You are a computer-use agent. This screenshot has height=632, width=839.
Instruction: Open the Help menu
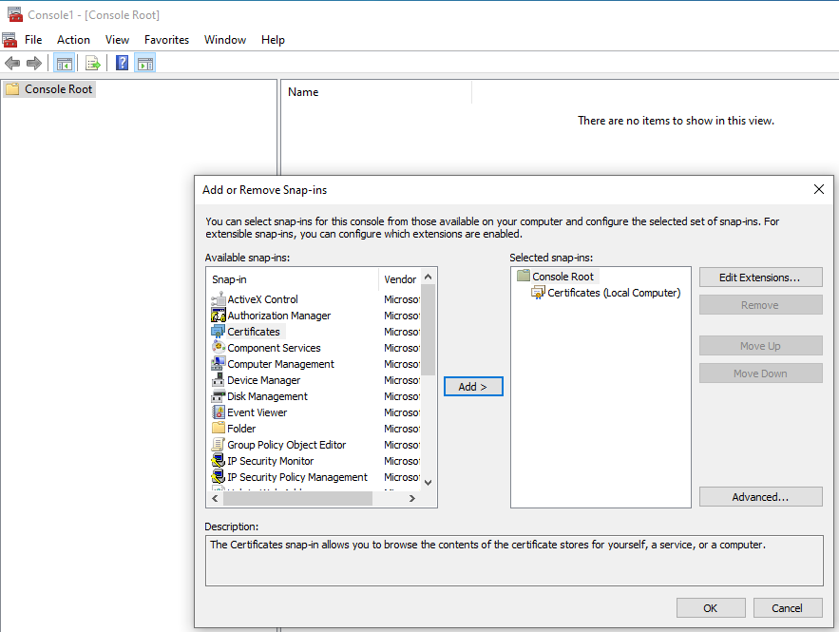273,40
